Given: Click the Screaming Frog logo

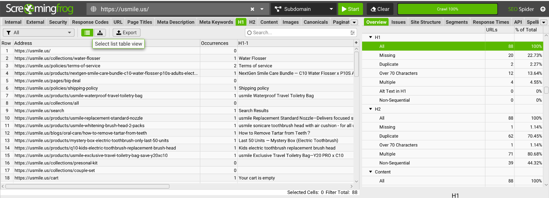Looking at the screenshot, I should [x=39, y=9].
